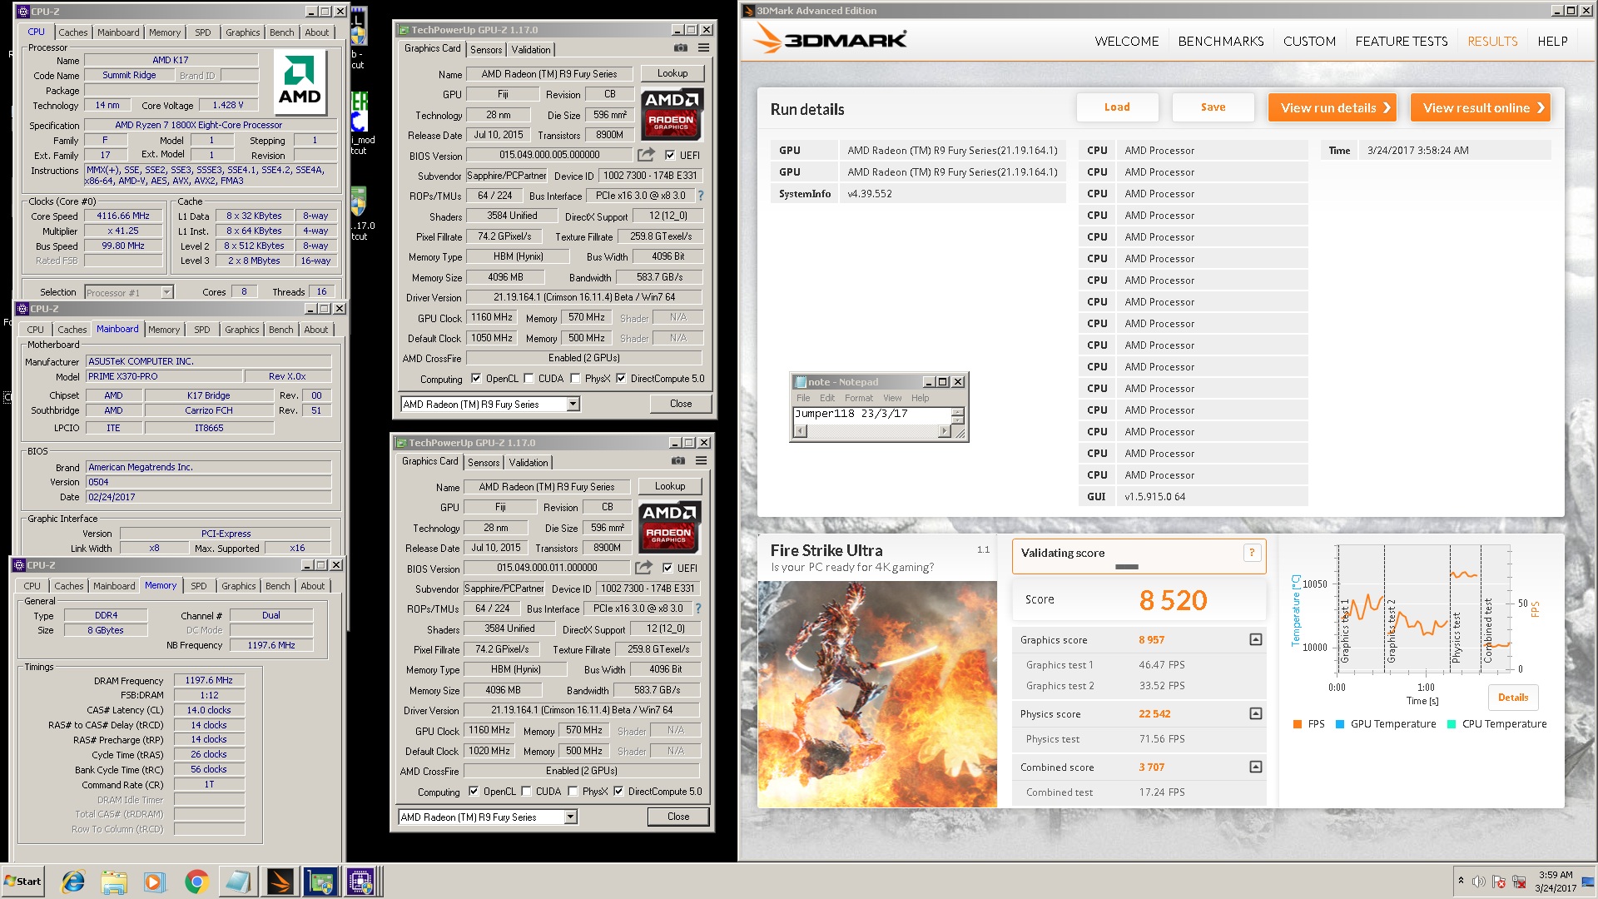
Task: Open the Format menu in Notepad
Action: [x=859, y=398]
